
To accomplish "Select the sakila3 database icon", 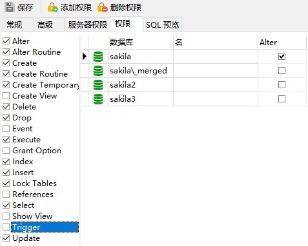I will (x=98, y=99).
